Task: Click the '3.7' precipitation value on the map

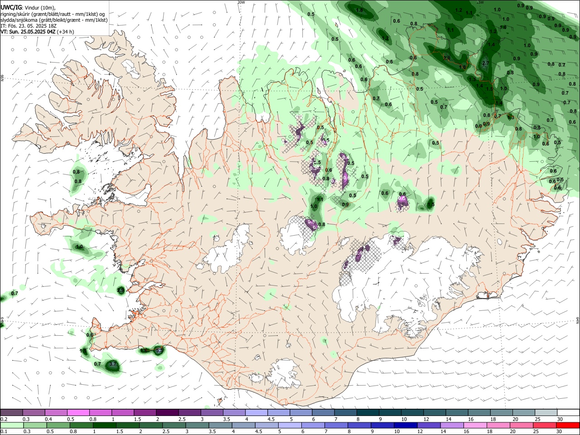Action: (x=113, y=364)
